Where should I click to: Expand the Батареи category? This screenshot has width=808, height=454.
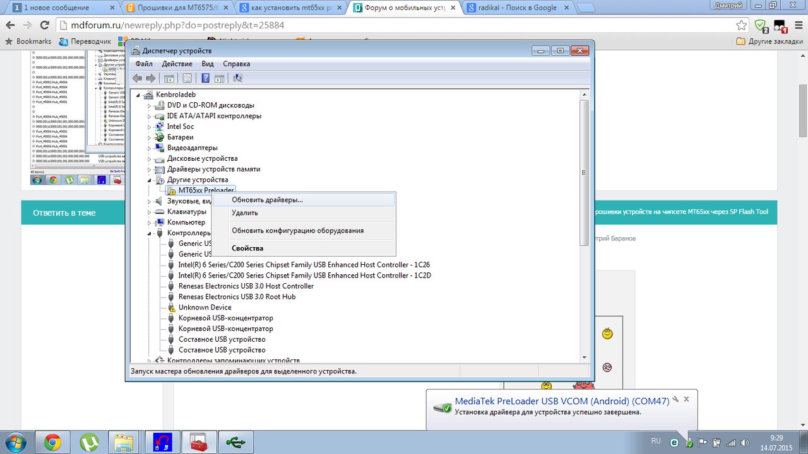pos(150,137)
